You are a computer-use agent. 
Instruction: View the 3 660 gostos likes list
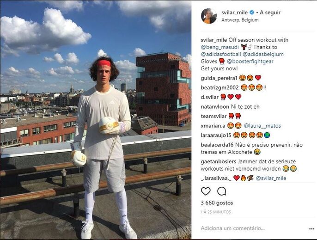pyautogui.click(x=217, y=203)
